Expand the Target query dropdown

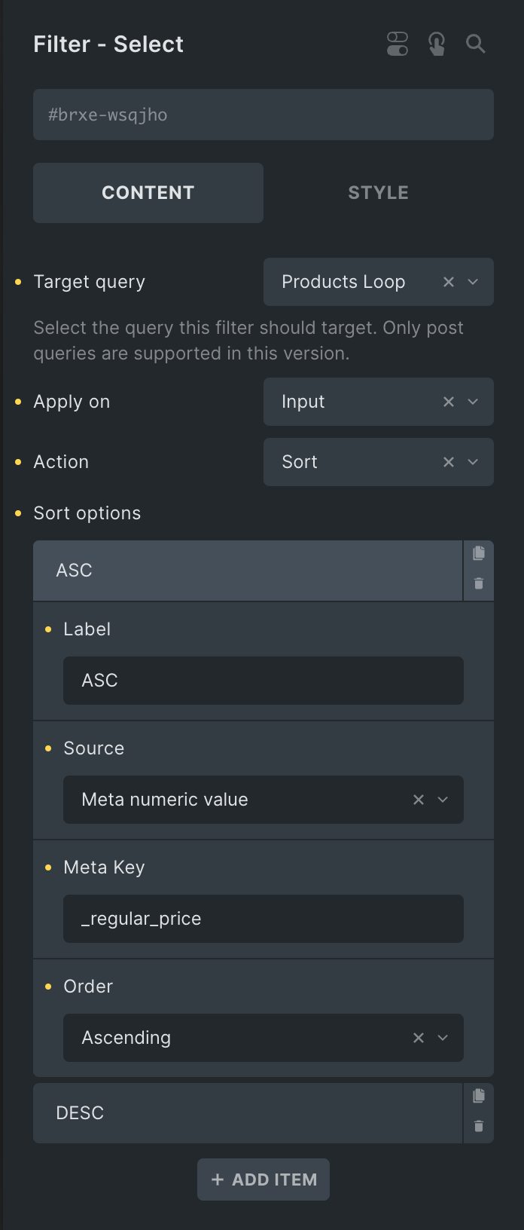(473, 282)
